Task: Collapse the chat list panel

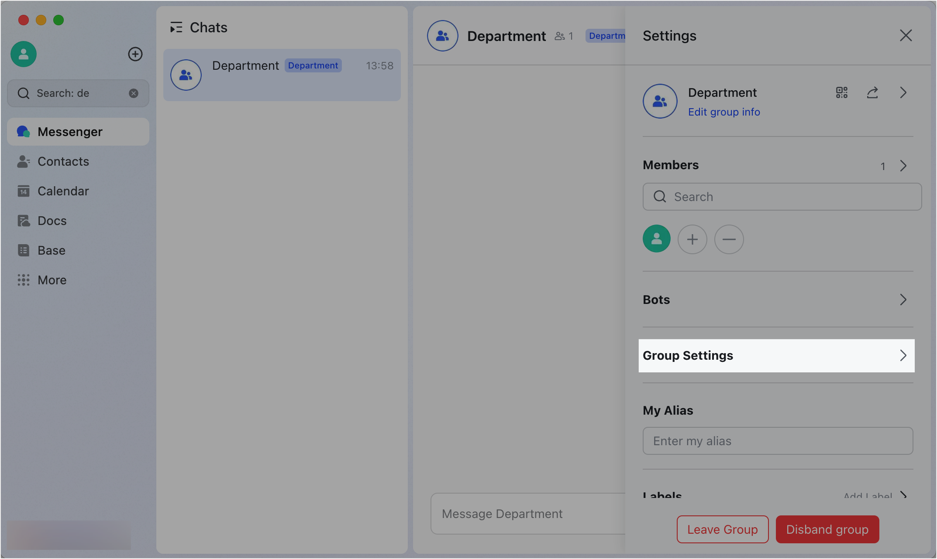Action: point(177,27)
